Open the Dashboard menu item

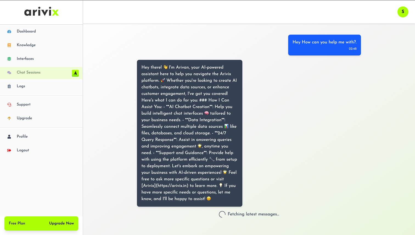click(41, 31)
